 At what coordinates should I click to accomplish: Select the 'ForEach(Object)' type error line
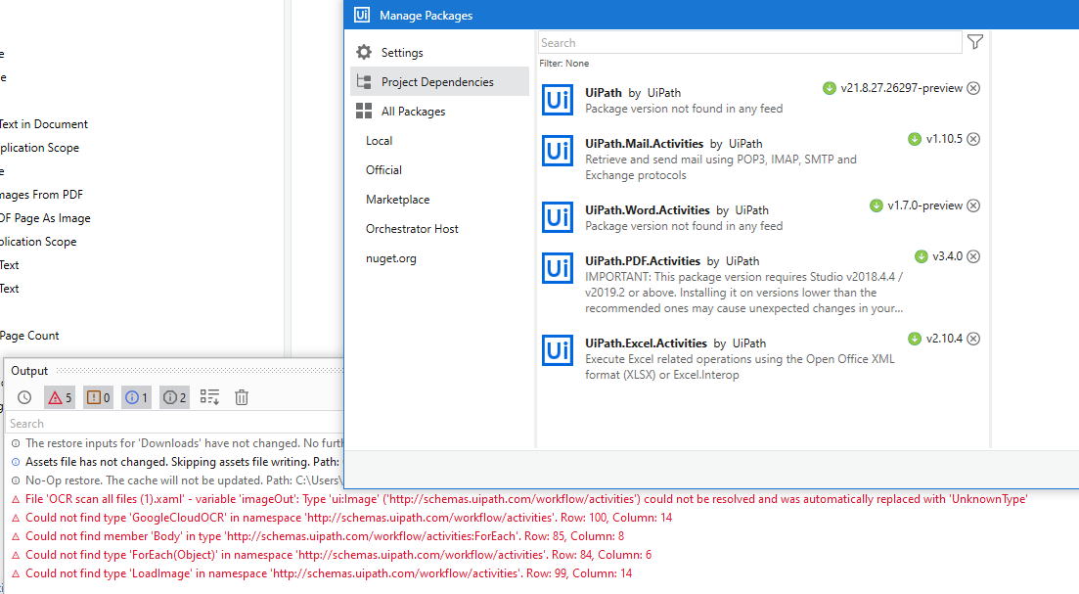pyautogui.click(x=331, y=555)
